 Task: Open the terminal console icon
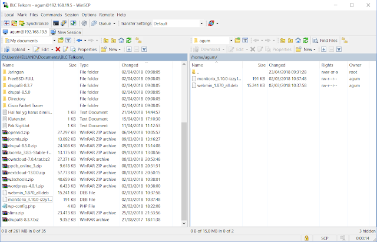coord(56,24)
